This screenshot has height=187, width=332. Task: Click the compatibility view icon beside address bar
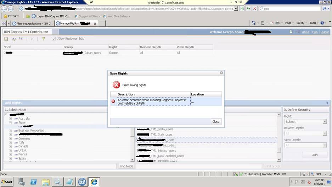click(x=242, y=9)
